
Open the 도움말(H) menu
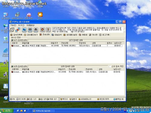[31, 25]
